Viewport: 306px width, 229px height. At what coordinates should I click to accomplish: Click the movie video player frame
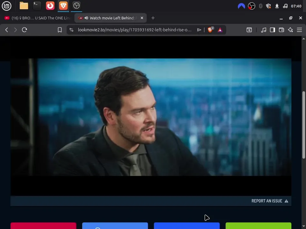(151, 117)
